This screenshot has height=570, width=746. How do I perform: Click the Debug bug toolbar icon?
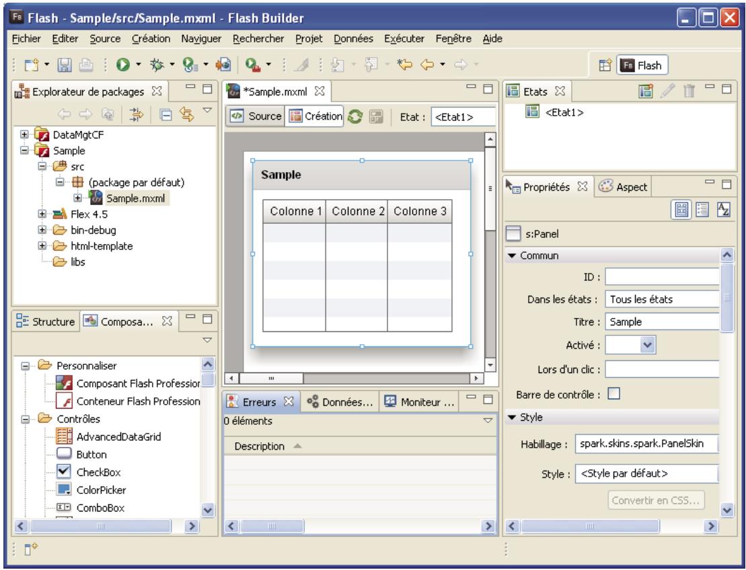click(x=157, y=65)
